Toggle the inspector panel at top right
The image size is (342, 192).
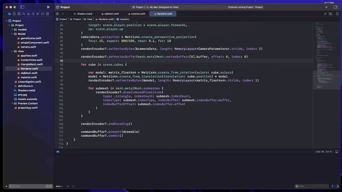pyautogui.click(x=336, y=7)
